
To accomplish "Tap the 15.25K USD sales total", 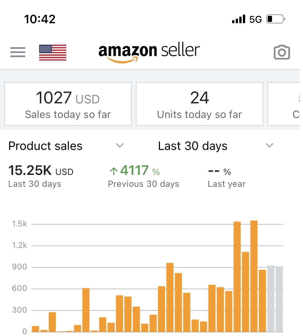I will [41, 171].
